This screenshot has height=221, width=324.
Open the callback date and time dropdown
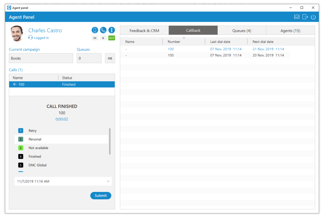click(108, 181)
